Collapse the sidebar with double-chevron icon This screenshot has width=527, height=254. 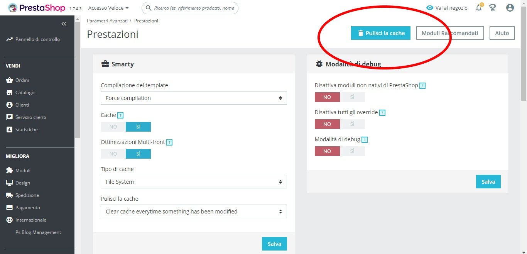pos(64,24)
